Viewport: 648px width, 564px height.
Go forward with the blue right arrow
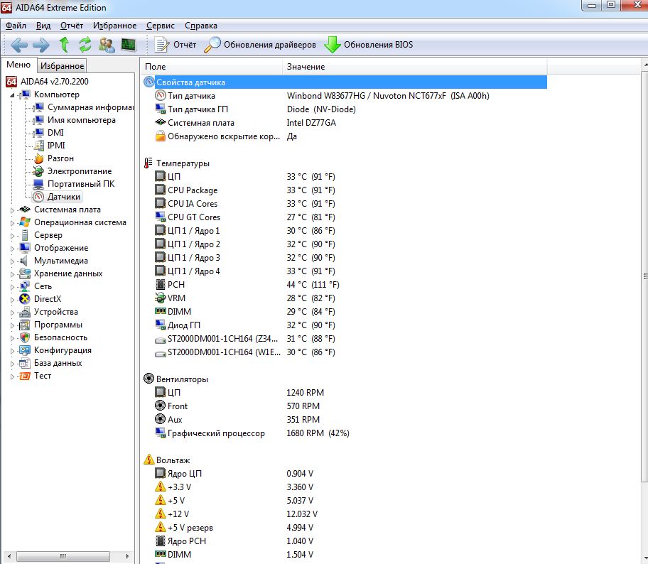pos(41,45)
